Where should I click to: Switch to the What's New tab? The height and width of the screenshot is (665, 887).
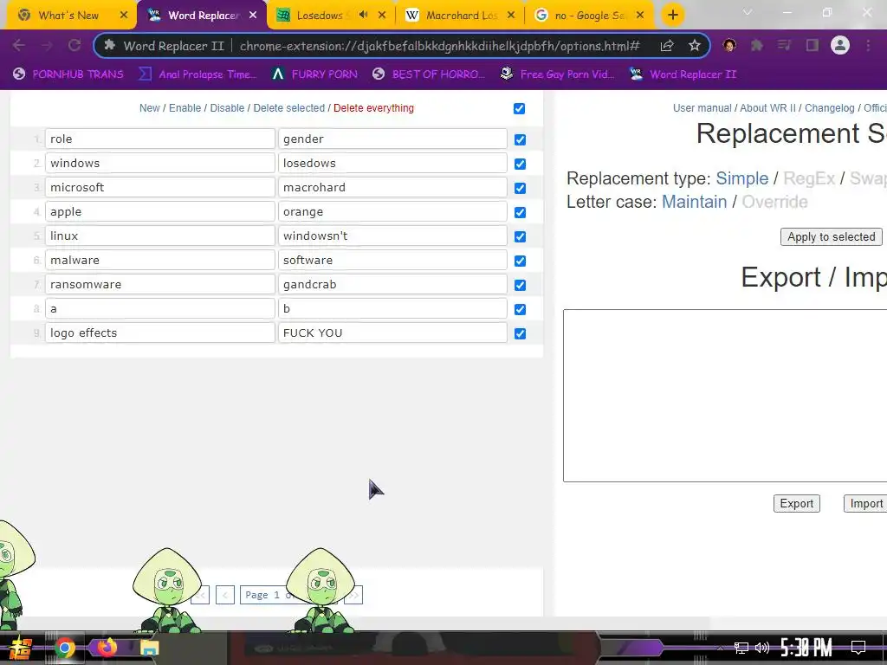click(x=68, y=16)
